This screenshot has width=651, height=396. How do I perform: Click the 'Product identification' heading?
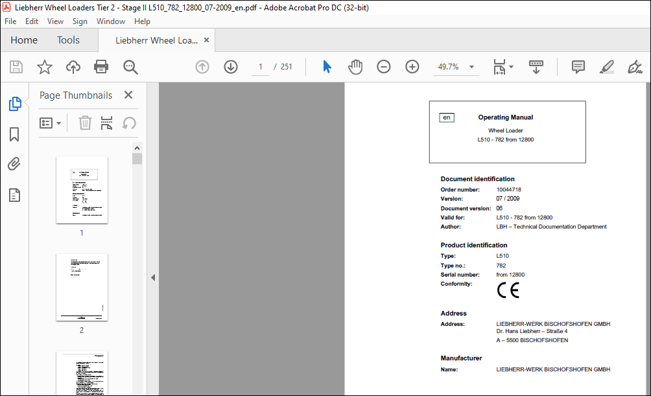point(474,245)
